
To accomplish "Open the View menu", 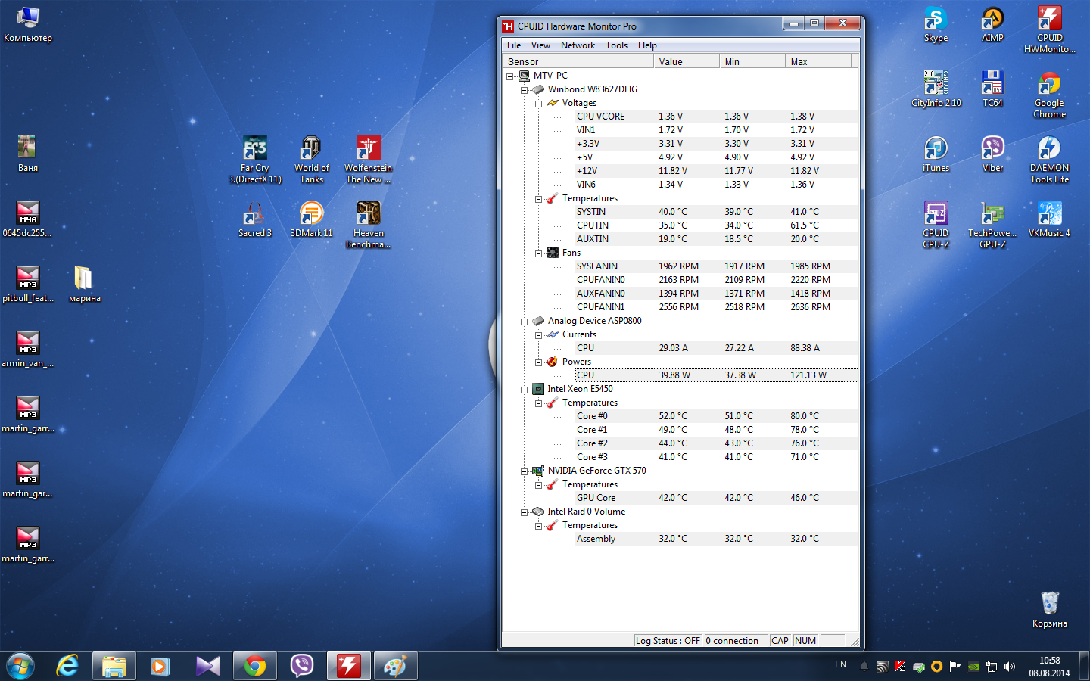I will [540, 45].
